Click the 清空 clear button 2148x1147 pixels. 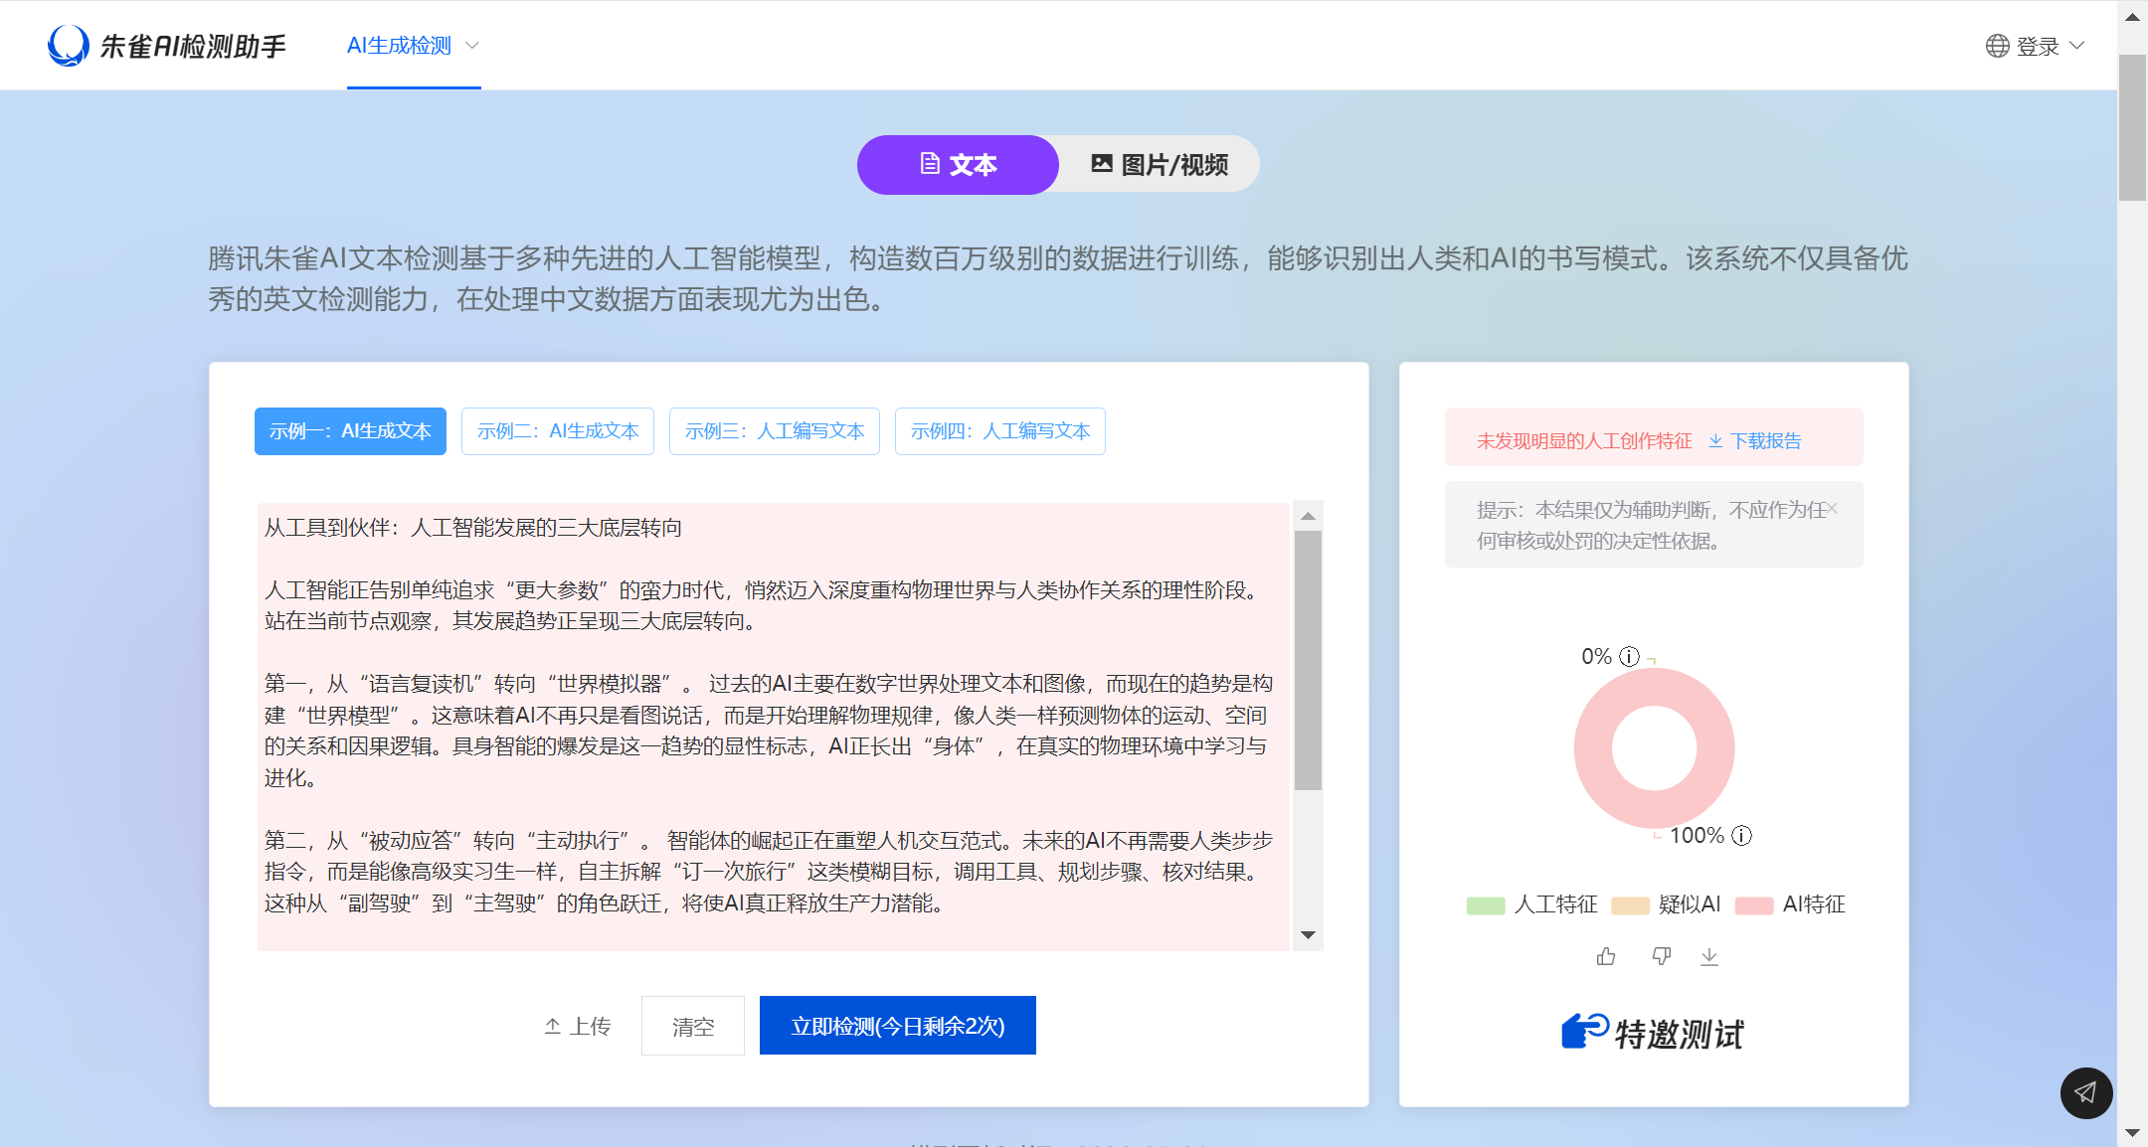click(x=693, y=1026)
